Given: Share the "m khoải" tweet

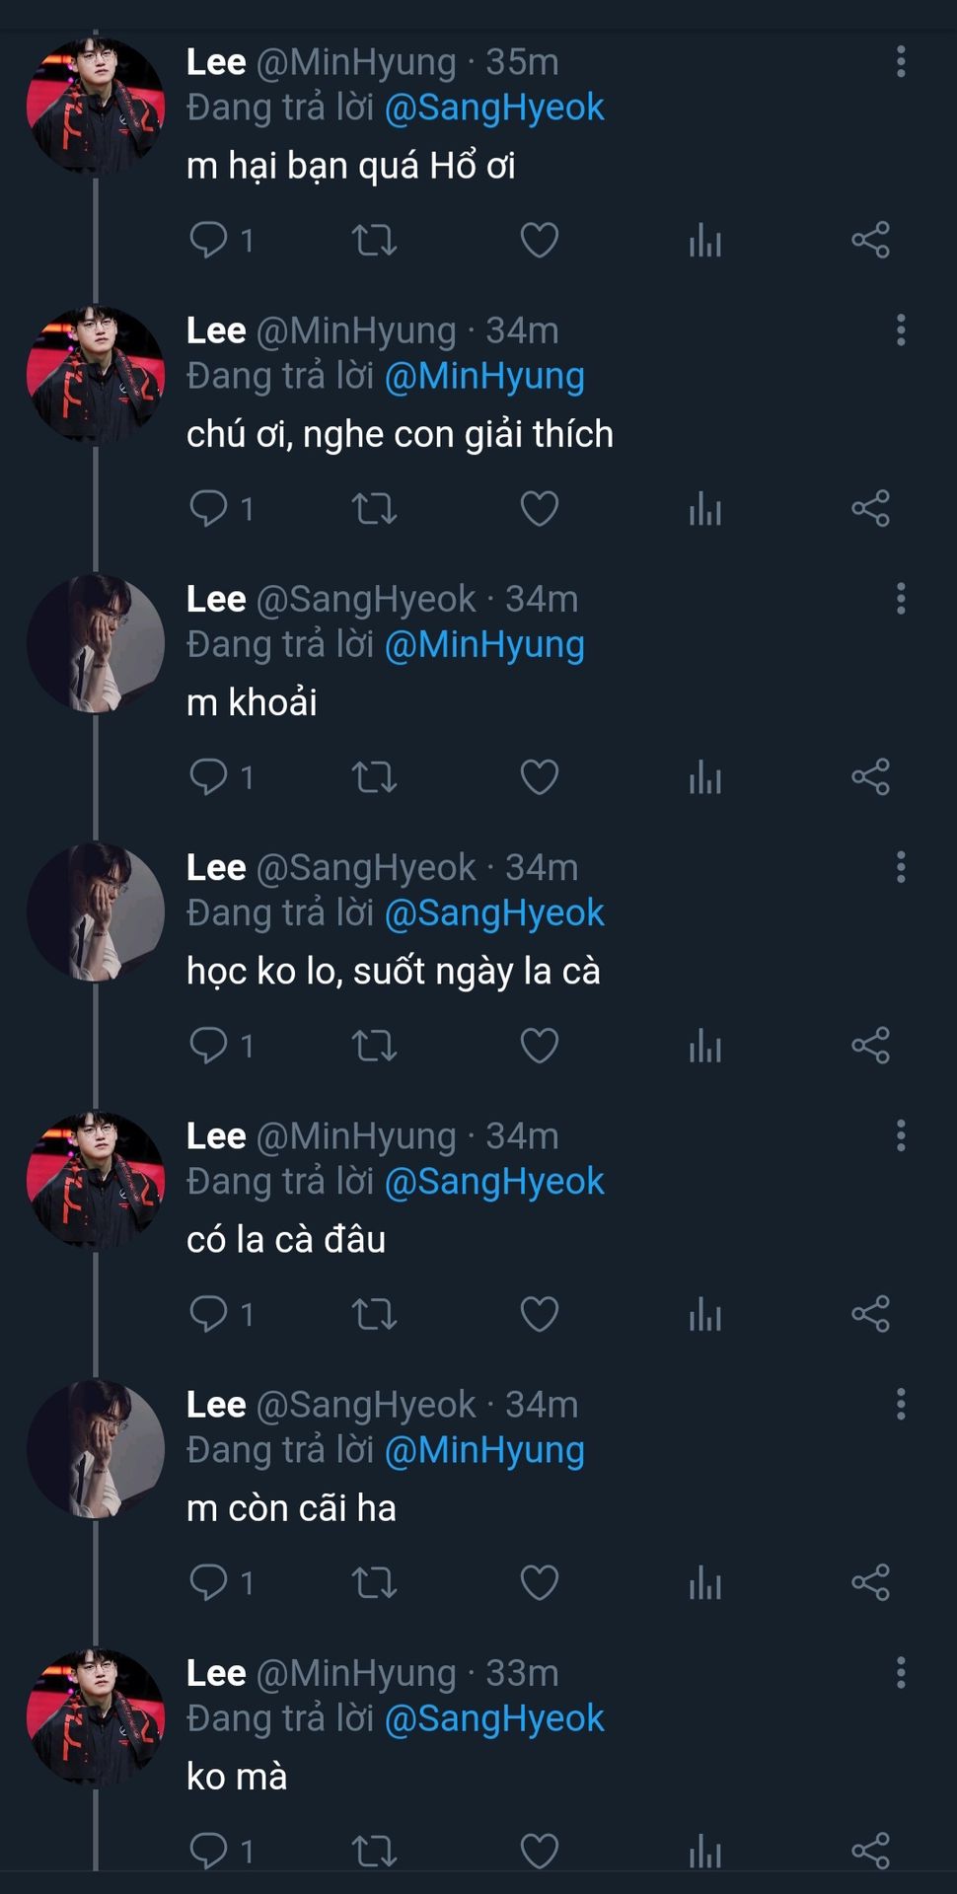Looking at the screenshot, I should 870,777.
